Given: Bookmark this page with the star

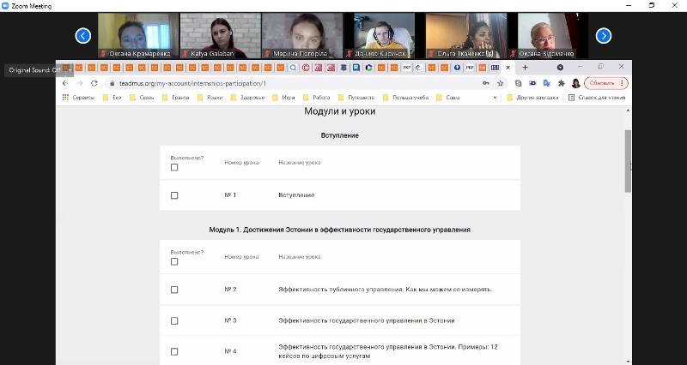Looking at the screenshot, I should click(x=500, y=83).
